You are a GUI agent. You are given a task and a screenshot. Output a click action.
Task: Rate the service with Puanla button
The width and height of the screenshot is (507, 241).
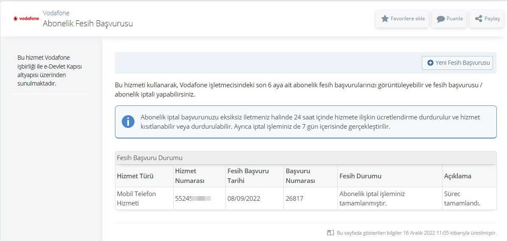pos(449,19)
